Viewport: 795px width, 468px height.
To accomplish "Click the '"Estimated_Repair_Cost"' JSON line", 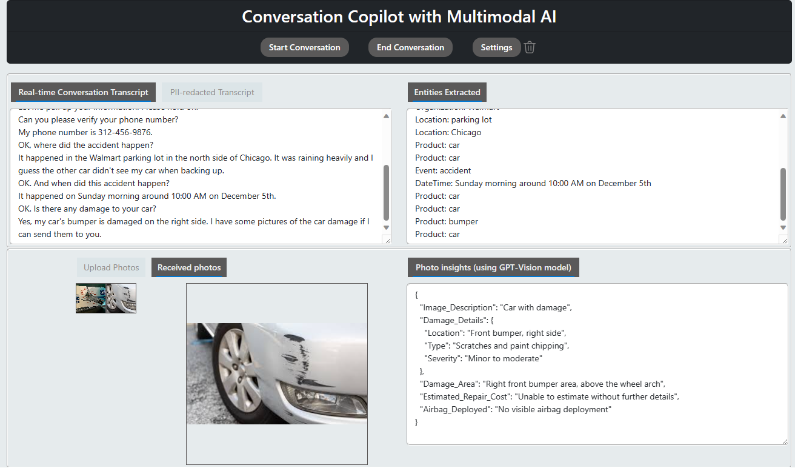I will (x=550, y=396).
